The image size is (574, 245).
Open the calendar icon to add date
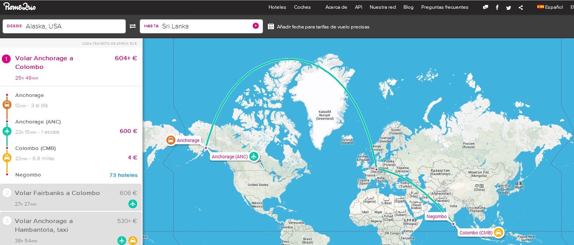271,27
